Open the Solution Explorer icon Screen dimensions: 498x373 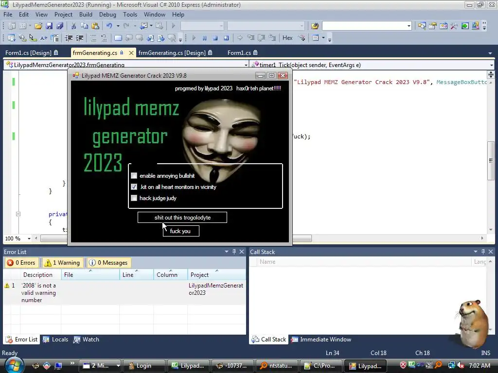click(x=422, y=26)
